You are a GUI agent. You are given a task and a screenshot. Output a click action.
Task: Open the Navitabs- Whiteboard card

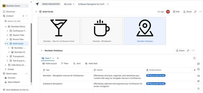102,31
